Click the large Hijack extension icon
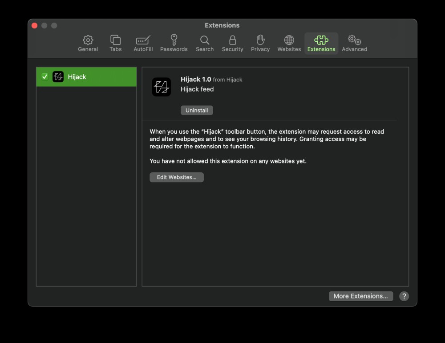 162,87
